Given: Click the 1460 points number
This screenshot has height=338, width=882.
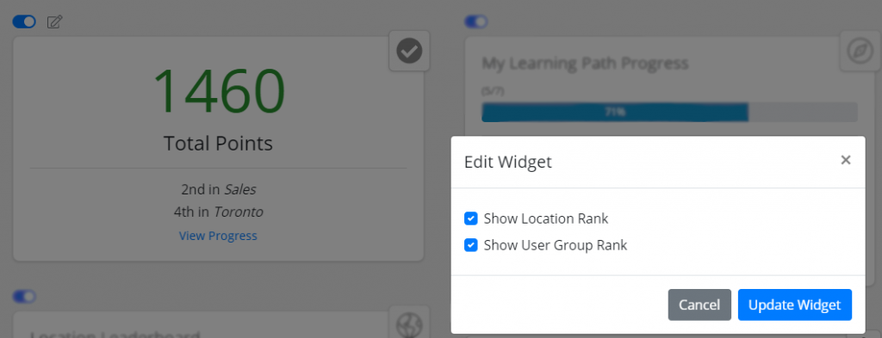Looking at the screenshot, I should 218,91.
